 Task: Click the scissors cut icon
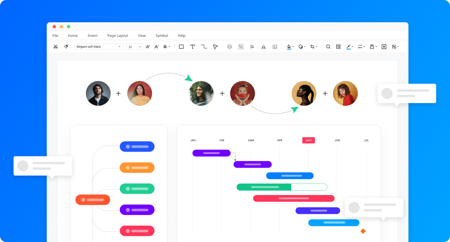tap(56, 46)
